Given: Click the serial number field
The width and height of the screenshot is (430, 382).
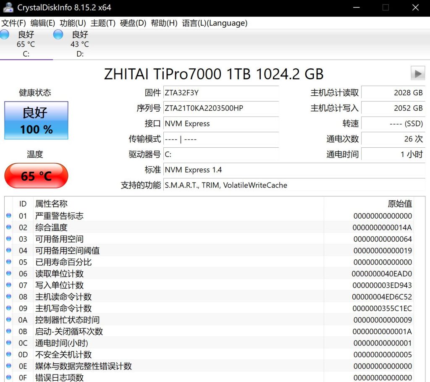Looking at the screenshot, I should 221,108.
